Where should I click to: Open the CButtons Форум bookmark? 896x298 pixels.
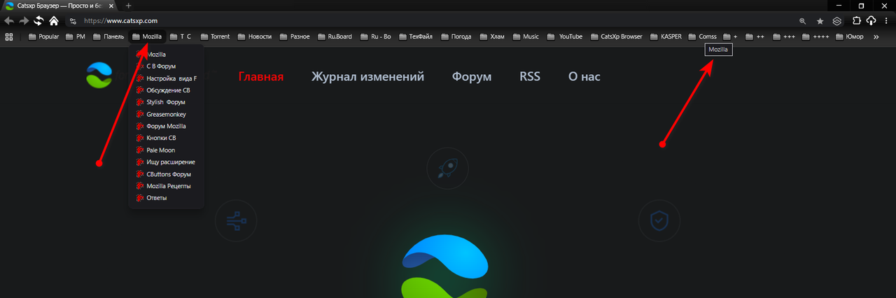tap(167, 174)
